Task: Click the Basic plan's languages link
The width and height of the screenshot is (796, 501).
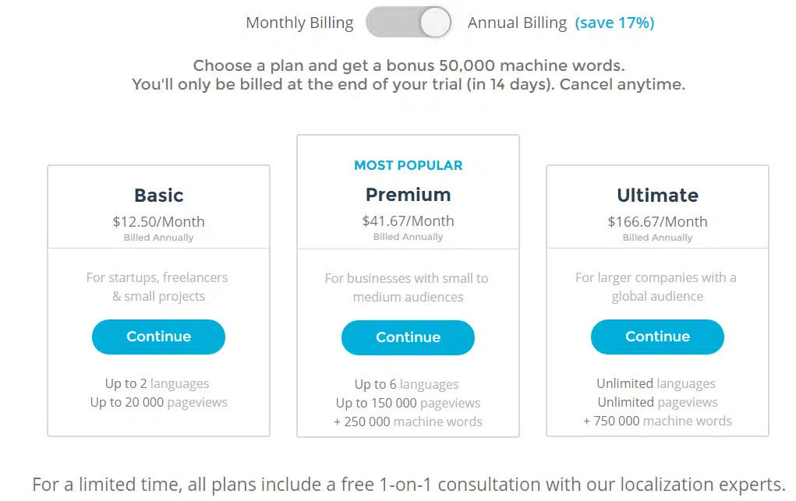Action: click(x=179, y=383)
